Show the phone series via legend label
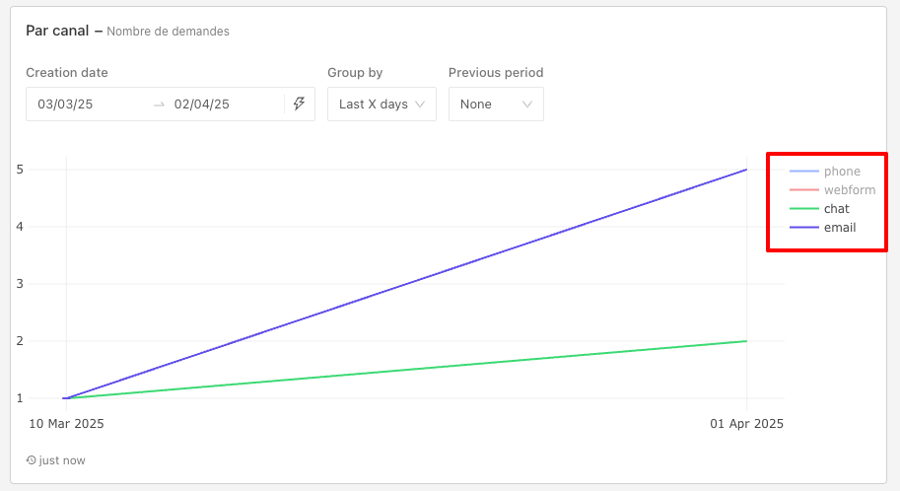 [842, 172]
